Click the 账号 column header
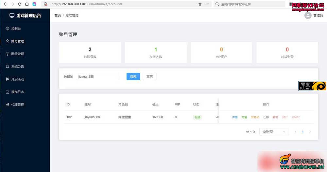The image size is (327, 172). point(88,104)
